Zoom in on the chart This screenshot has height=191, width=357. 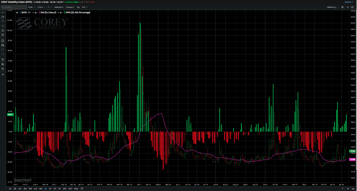point(3,64)
